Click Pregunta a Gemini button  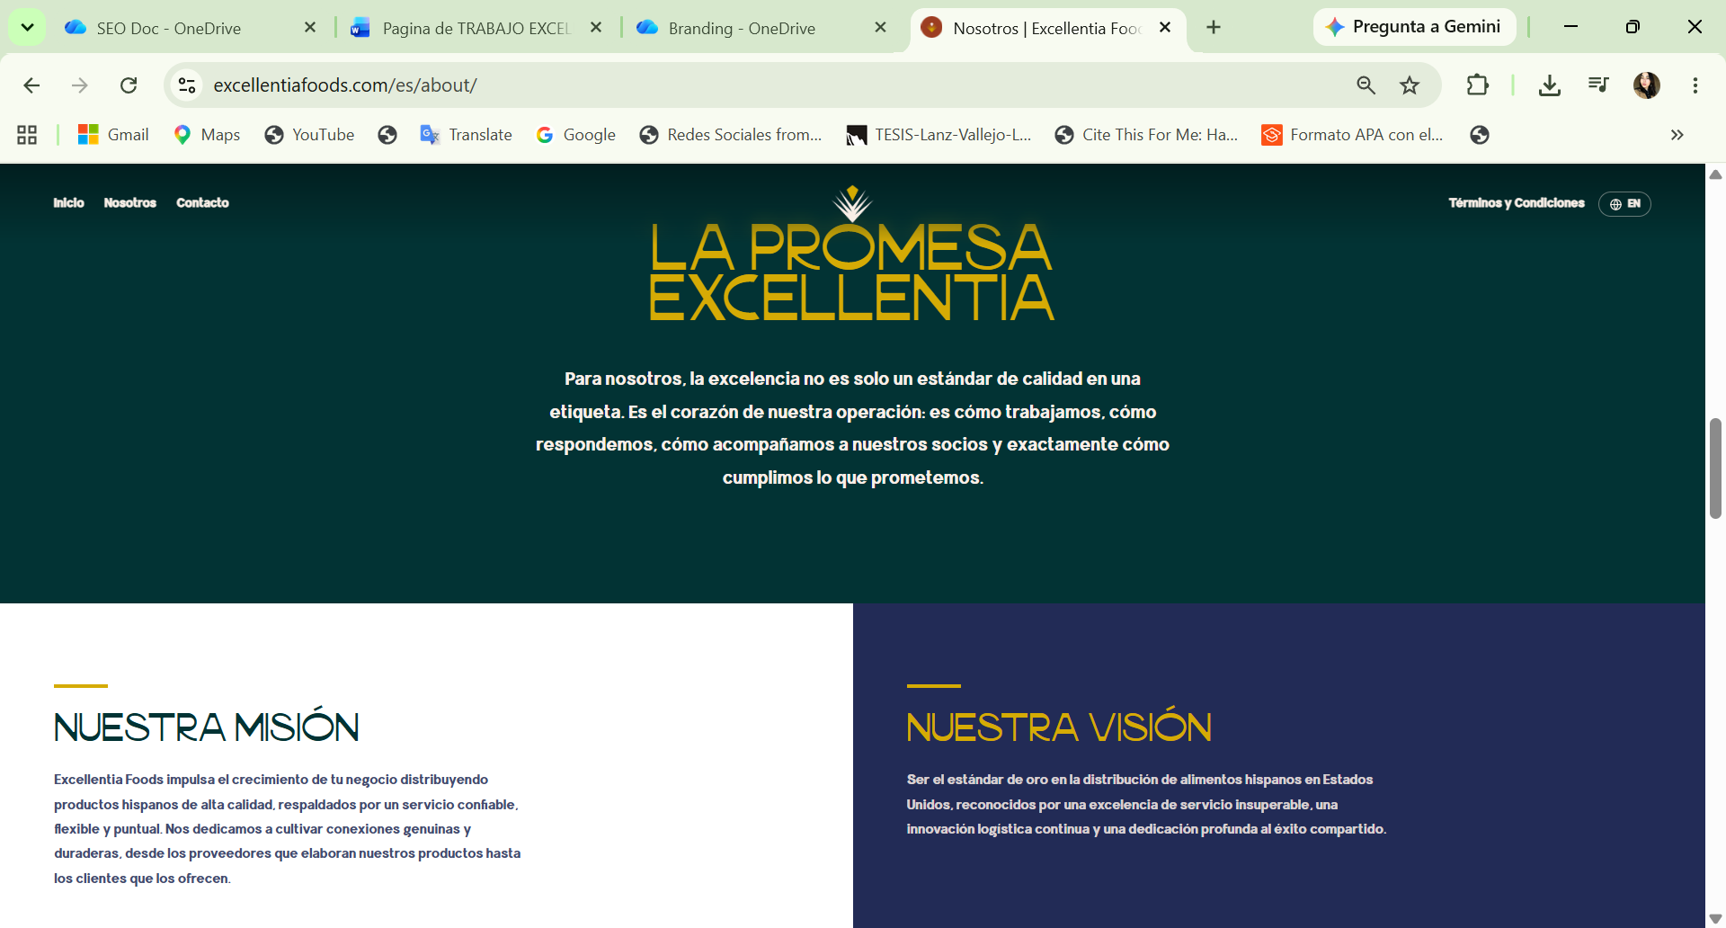point(1414,27)
